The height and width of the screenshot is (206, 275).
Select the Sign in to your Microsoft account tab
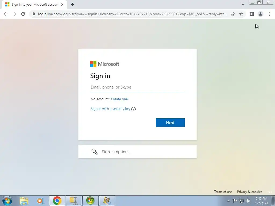[x=34, y=5]
